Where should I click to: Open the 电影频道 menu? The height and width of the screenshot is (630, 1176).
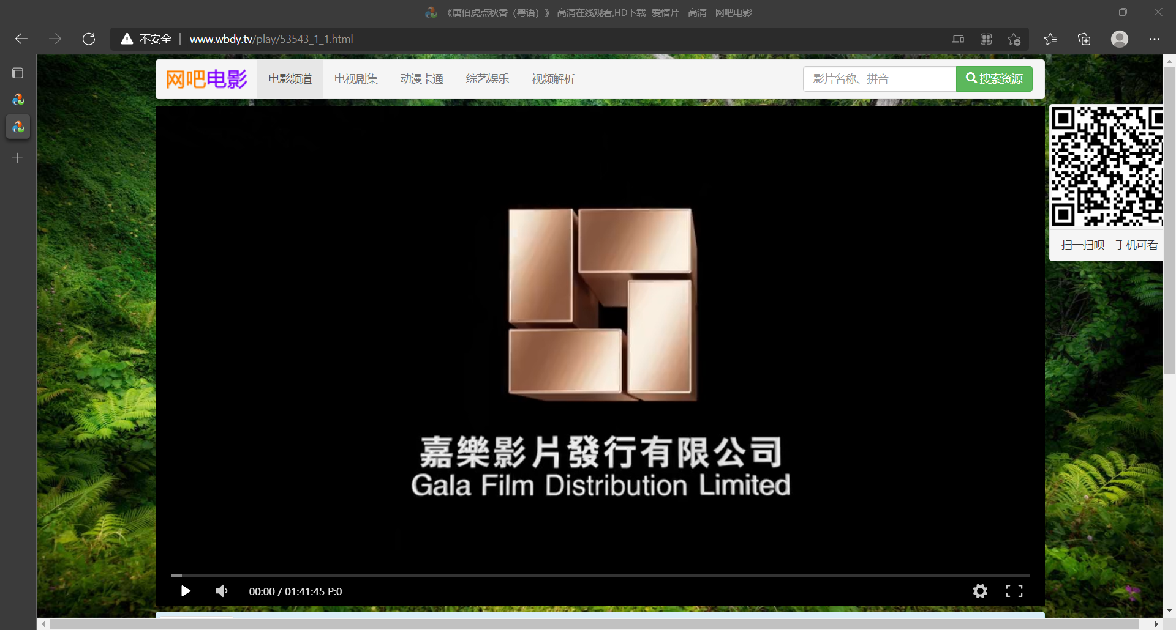290,79
